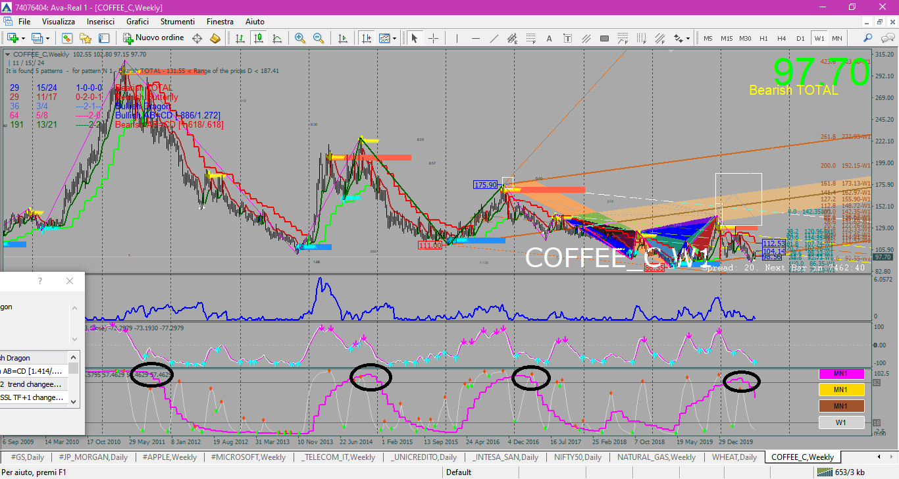
Task: Open the Grafici menu
Action: tap(138, 22)
